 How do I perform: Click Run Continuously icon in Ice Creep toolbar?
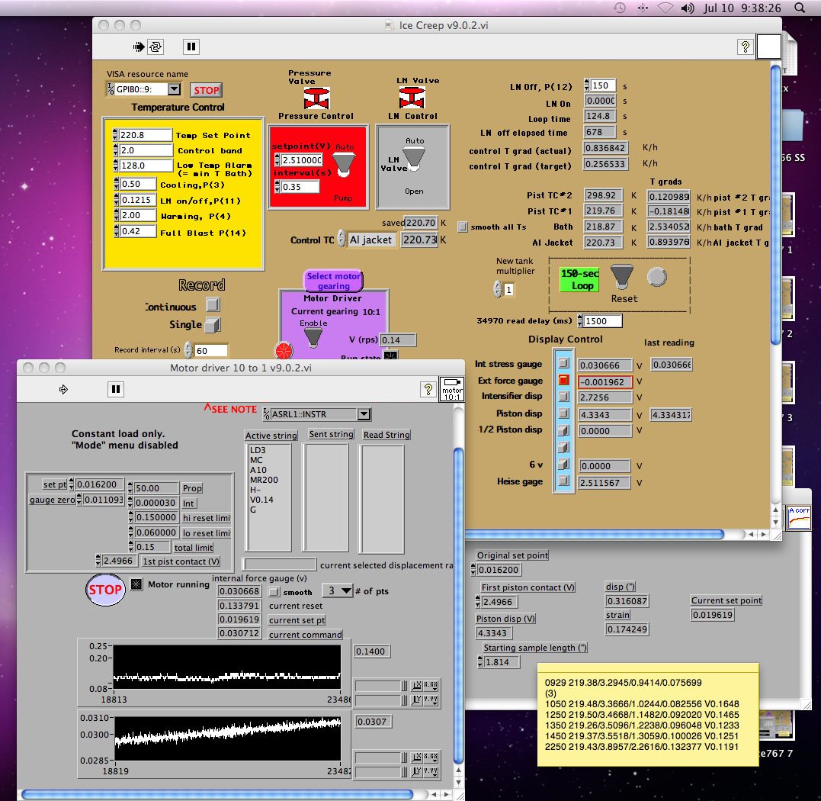click(156, 47)
